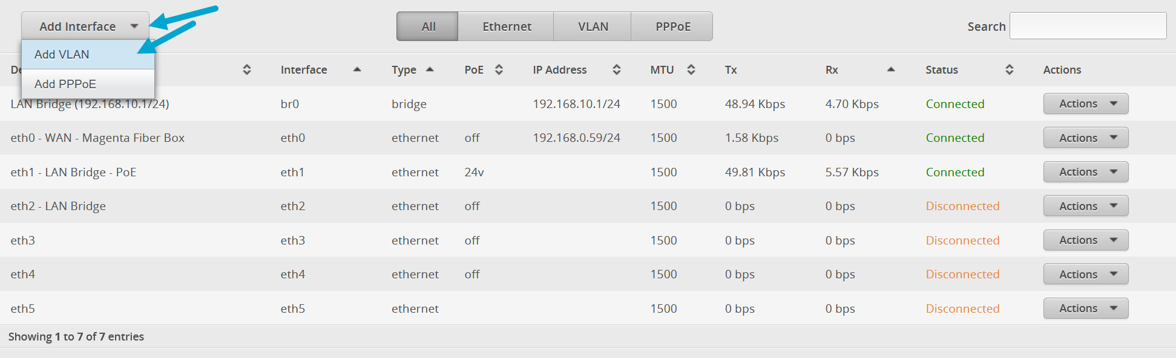This screenshot has height=358, width=1176.
Task: Switch to the PPPoE tab
Action: tap(672, 26)
